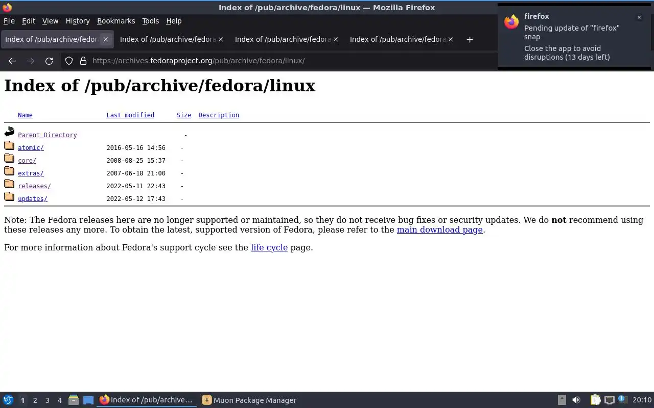The image size is (654, 408).
Task: Follow the main download page link
Action: click(440, 229)
